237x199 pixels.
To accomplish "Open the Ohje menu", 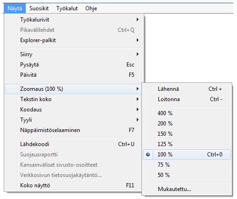I will point(91,8).
